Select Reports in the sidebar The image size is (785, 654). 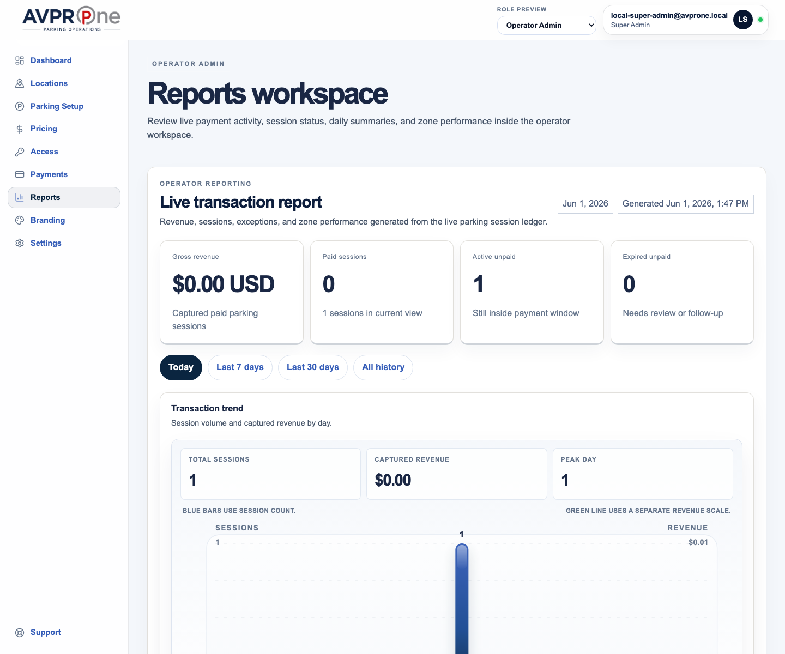(64, 197)
